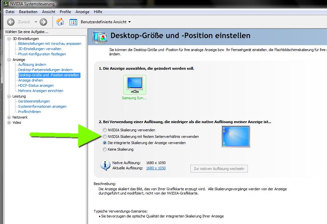
Task: Open the Anzeige menu
Action: tap(82, 12)
